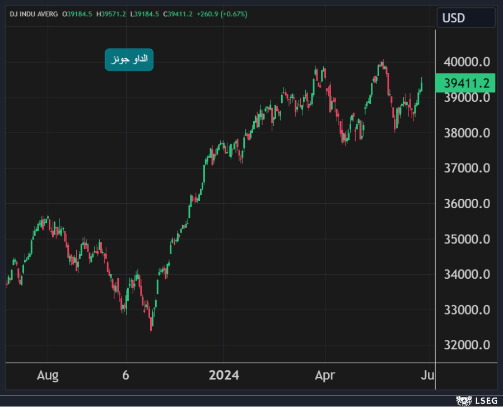Click the DJ INDU AVERG symbol title
This screenshot has width=503, height=407.
(34, 13)
